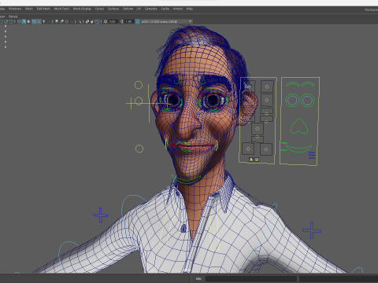Click right small icon at bottom of face panel
This screenshot has width=378, height=283.
pos(257,160)
